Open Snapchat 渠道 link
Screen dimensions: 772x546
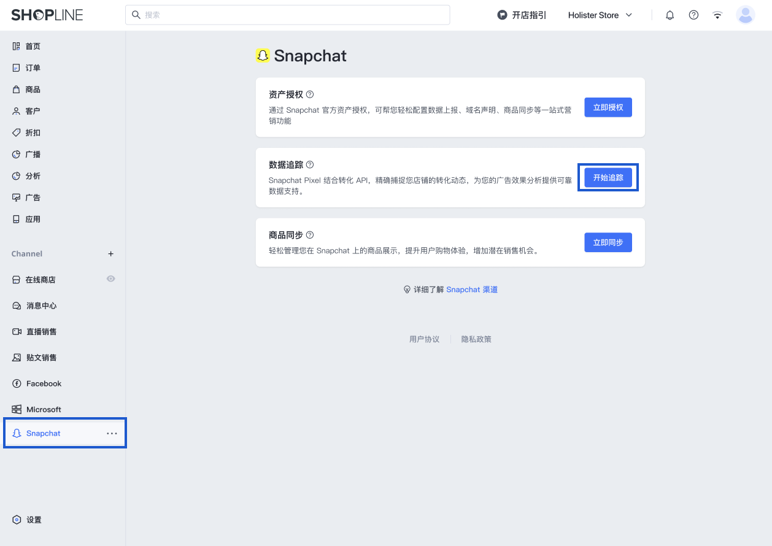472,290
